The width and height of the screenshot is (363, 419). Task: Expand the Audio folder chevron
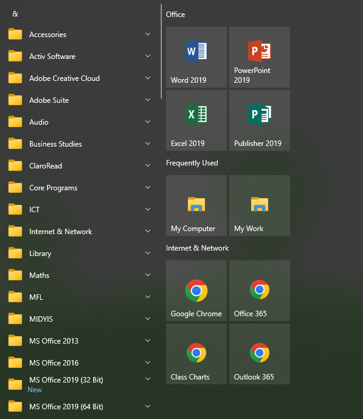point(148,122)
